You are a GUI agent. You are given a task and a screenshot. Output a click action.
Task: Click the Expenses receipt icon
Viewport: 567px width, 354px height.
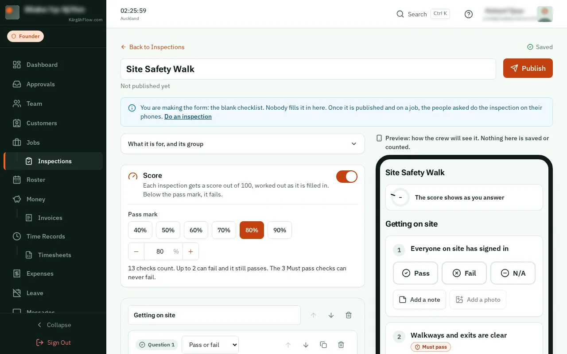(17, 273)
